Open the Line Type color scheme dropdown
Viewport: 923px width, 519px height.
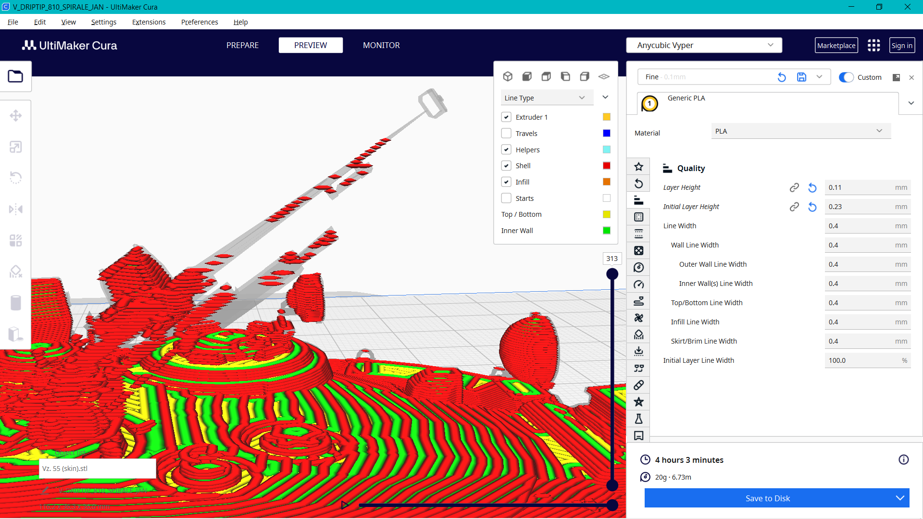pos(547,98)
